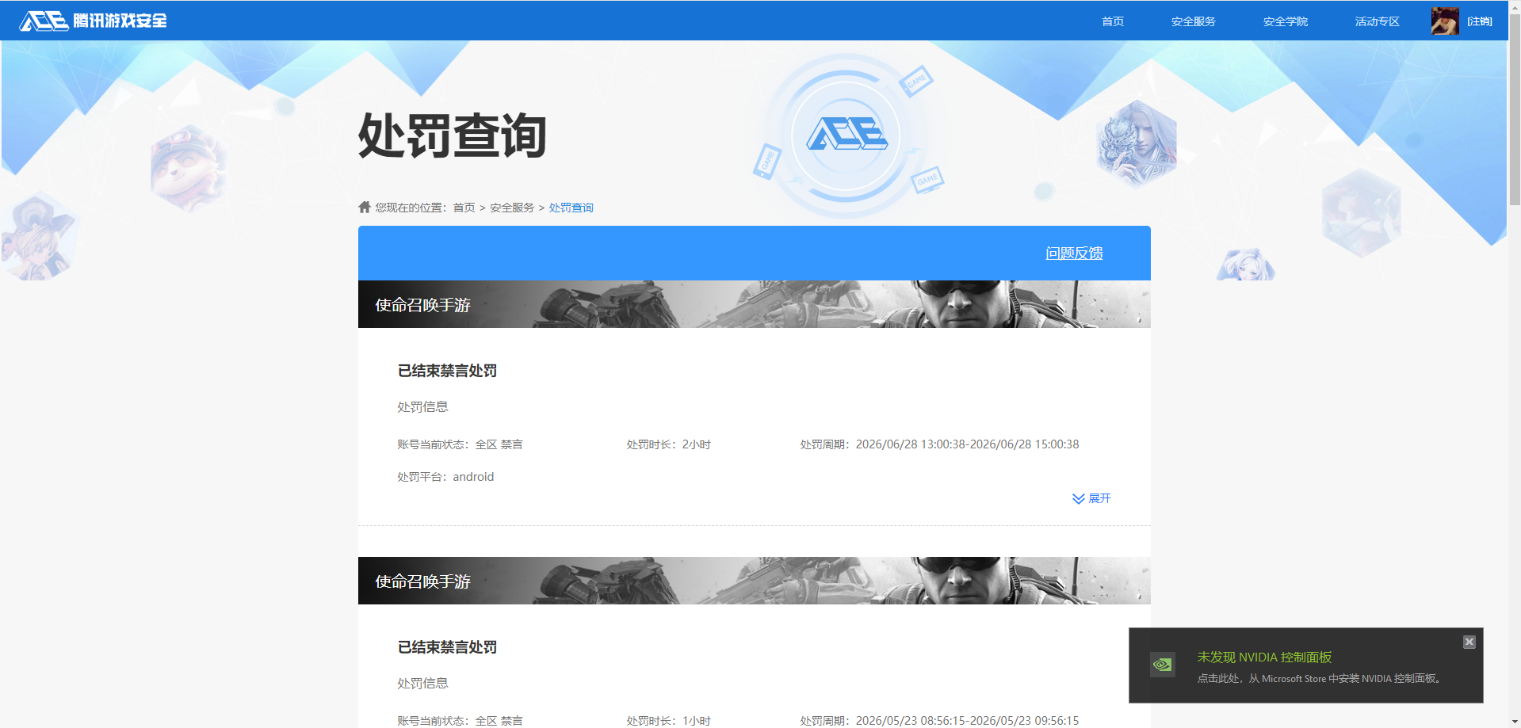Image resolution: width=1521 pixels, height=728 pixels.
Task: Open the 活动专区 navigation menu item
Action: click(x=1377, y=21)
